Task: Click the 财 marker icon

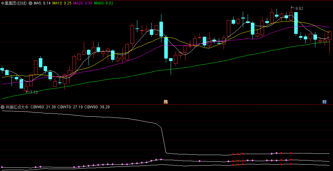Action: point(324,102)
